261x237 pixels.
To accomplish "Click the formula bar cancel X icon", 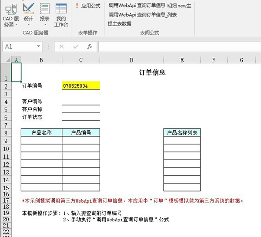I will pyautogui.click(x=61, y=46).
